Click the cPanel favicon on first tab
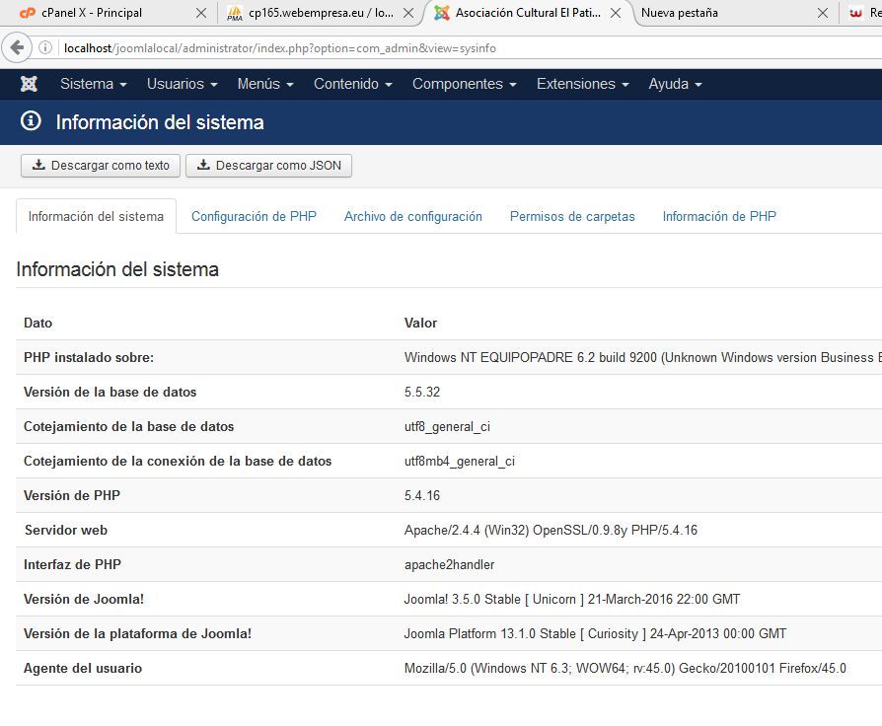The image size is (882, 726). coord(27,13)
